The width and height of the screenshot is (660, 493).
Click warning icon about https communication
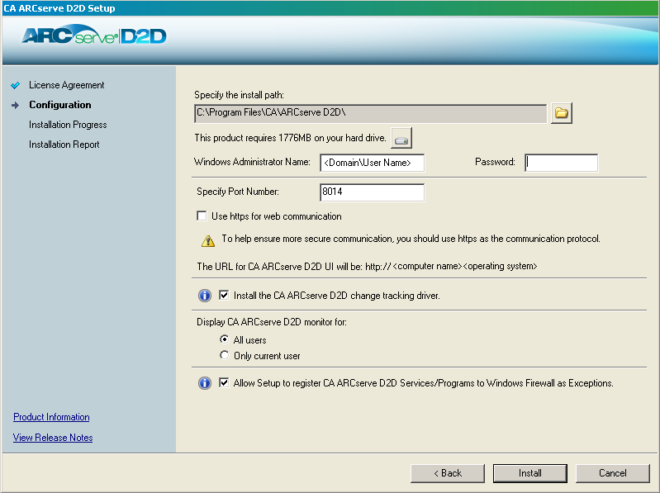click(208, 240)
